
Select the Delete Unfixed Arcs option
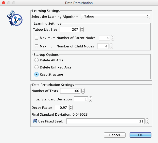coord(37,67)
